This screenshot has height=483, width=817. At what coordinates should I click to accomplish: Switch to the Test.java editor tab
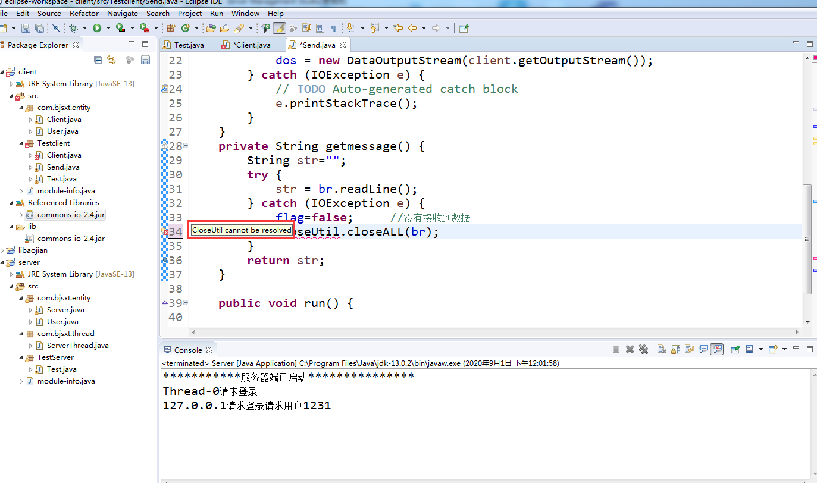click(x=183, y=45)
